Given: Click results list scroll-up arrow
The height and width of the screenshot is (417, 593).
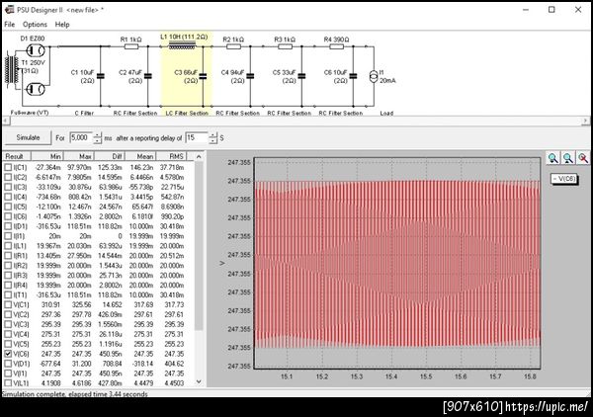Looking at the screenshot, I should coord(199,156).
